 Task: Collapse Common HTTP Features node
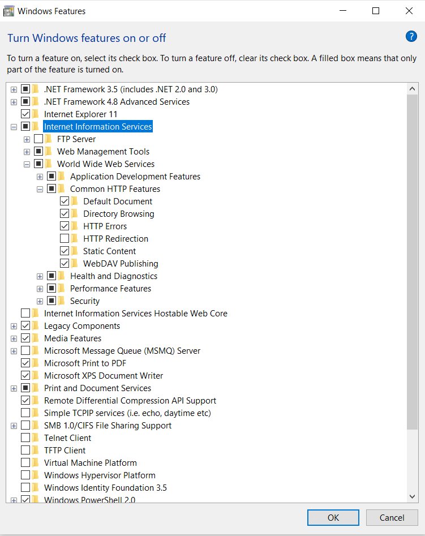click(x=40, y=189)
